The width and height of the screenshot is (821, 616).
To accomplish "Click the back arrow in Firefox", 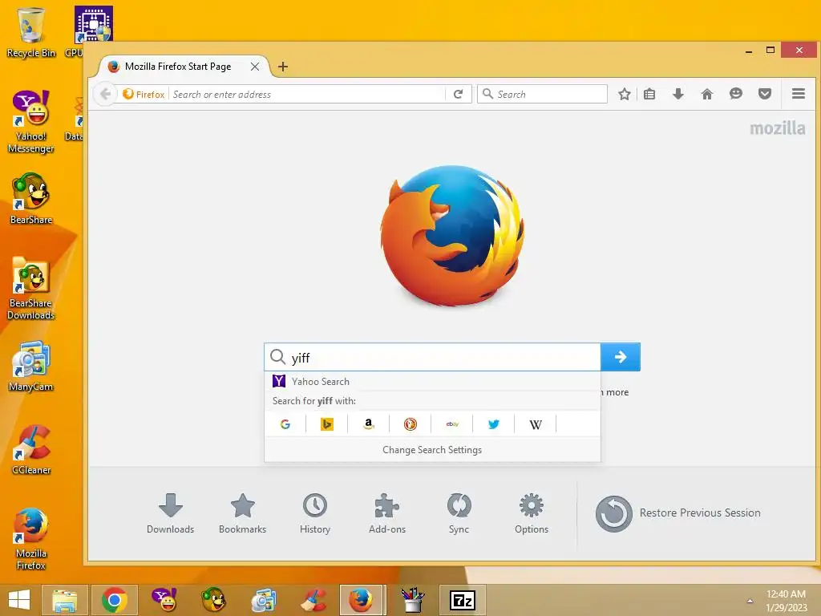I will 105,94.
